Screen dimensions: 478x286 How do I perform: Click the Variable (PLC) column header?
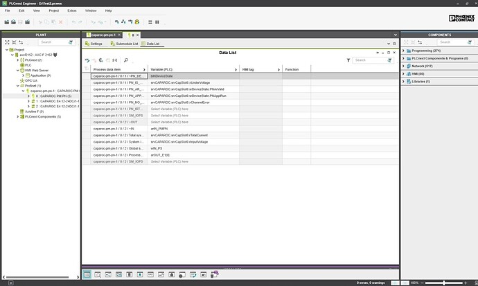tap(193, 69)
